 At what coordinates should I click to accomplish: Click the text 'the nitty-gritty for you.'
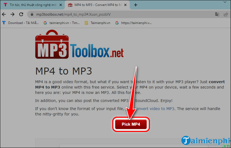[x=57, y=114]
